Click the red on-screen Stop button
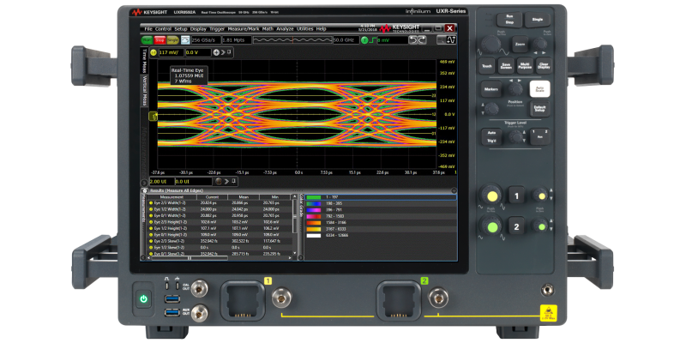Screen dimensions: 686x343 159,40
